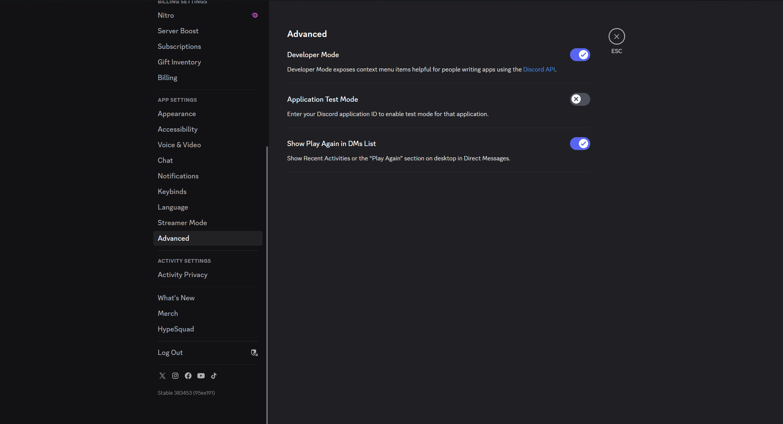Enable Application Test Mode
This screenshot has height=424, width=783.
pos(580,99)
